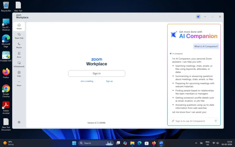Screen dimensions: 235x147
Task: Open Zoom from the taskbar icon
Action: [x=161, y=143]
